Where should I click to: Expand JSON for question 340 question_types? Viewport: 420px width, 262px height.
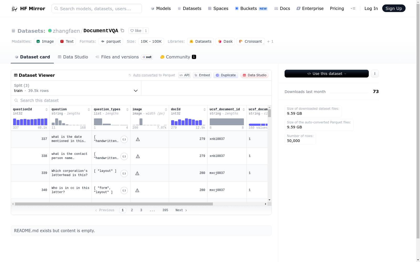(x=124, y=190)
